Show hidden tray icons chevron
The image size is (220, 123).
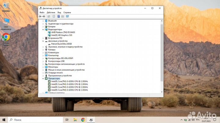(182, 120)
